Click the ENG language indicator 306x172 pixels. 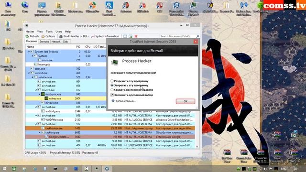click(x=284, y=169)
